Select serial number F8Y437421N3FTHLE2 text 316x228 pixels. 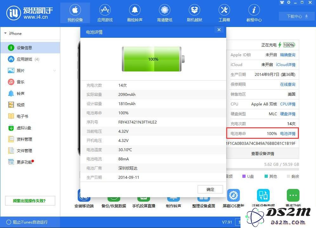[x=137, y=122]
